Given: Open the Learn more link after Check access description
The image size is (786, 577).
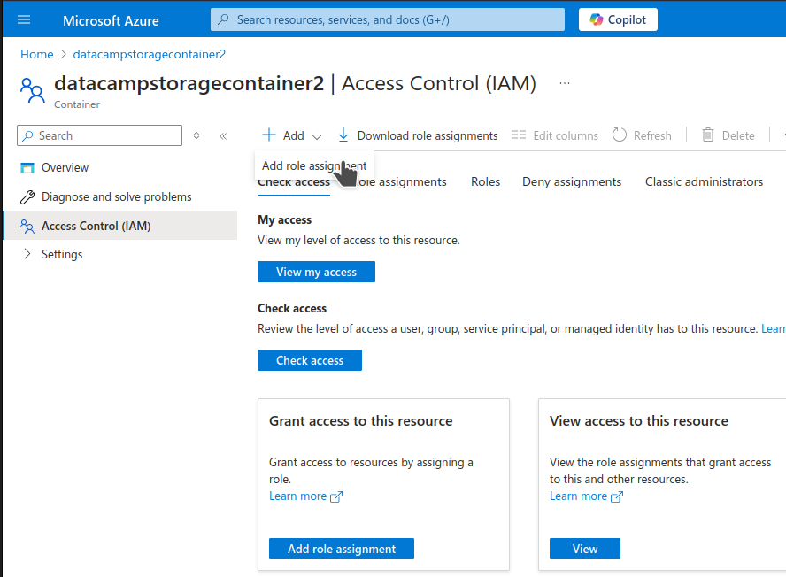Looking at the screenshot, I should click(774, 328).
